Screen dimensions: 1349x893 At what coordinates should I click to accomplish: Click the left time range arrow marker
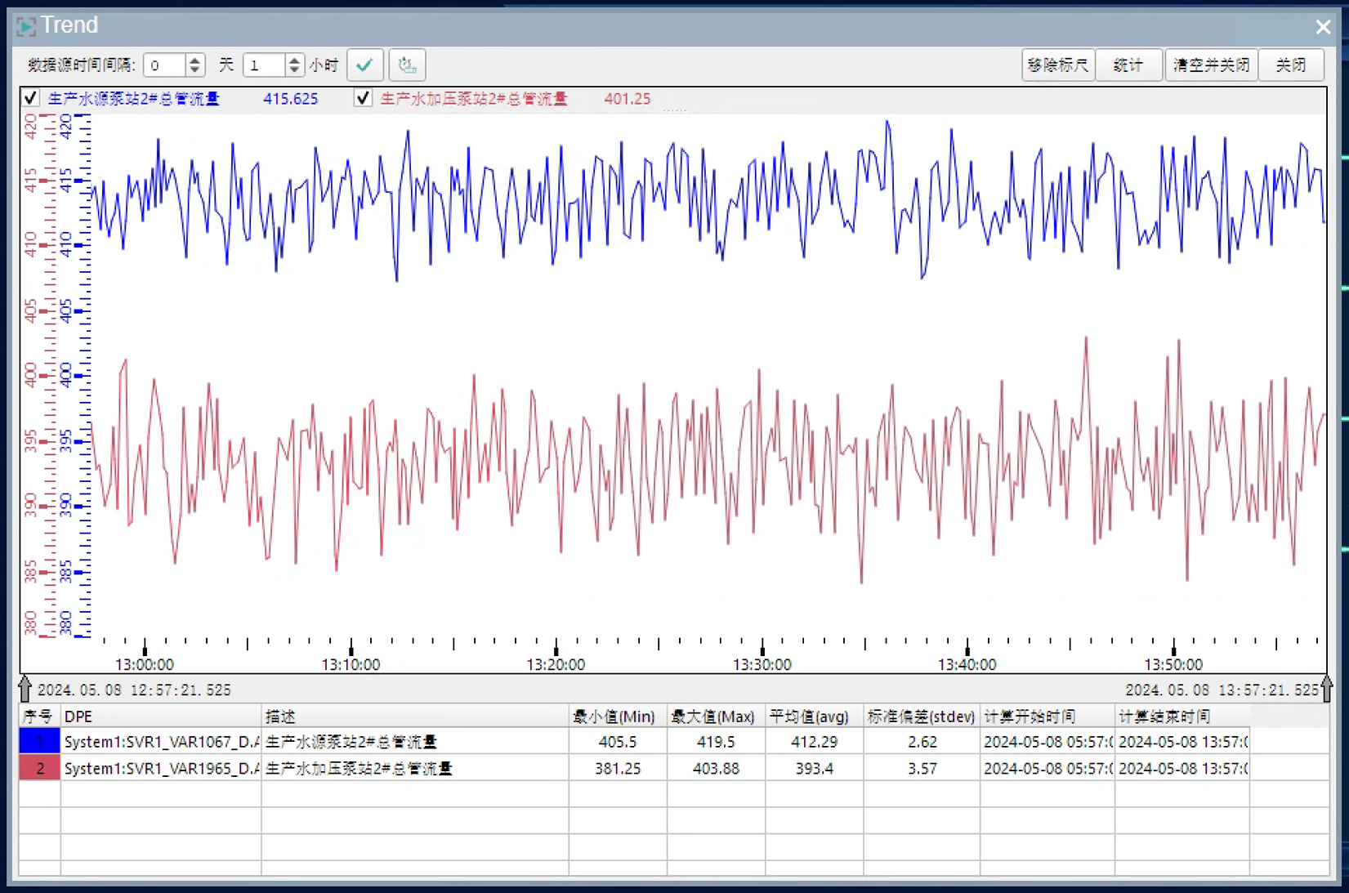(25, 689)
